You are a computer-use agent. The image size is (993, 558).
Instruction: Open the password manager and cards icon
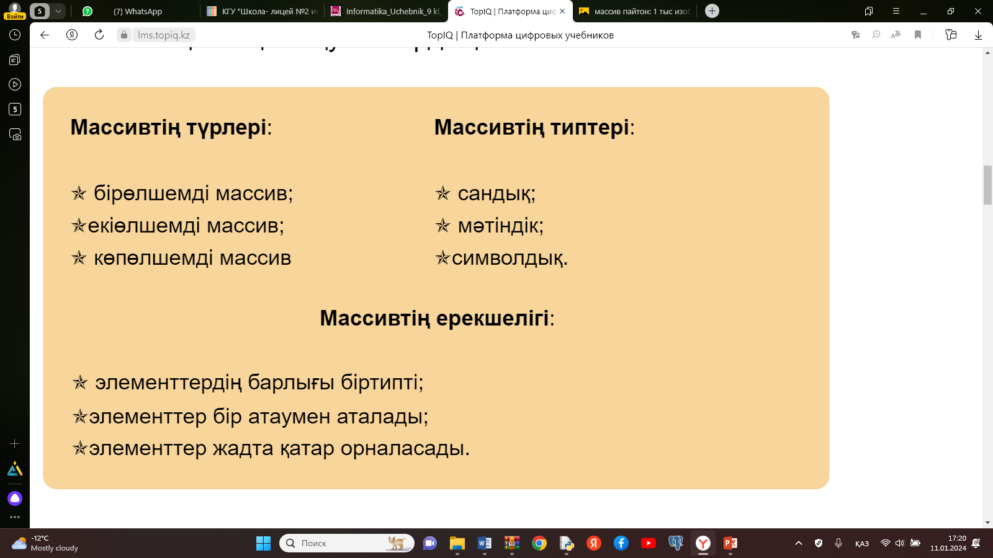coord(951,35)
